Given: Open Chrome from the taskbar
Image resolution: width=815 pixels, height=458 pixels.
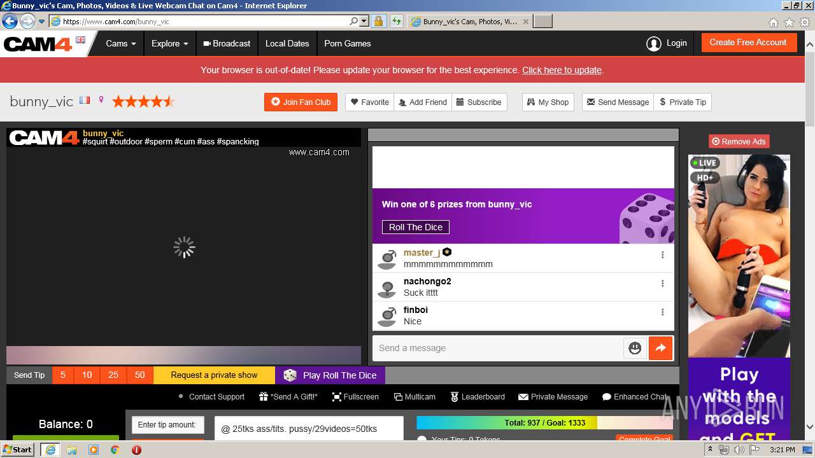Looking at the screenshot, I should pos(115,450).
